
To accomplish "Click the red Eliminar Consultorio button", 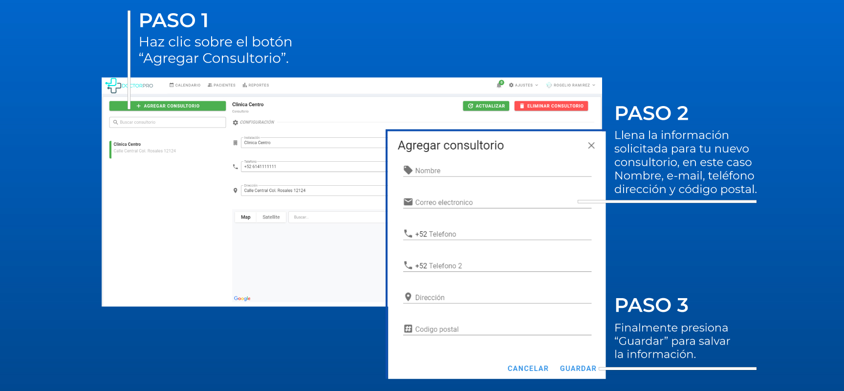I will coord(551,106).
